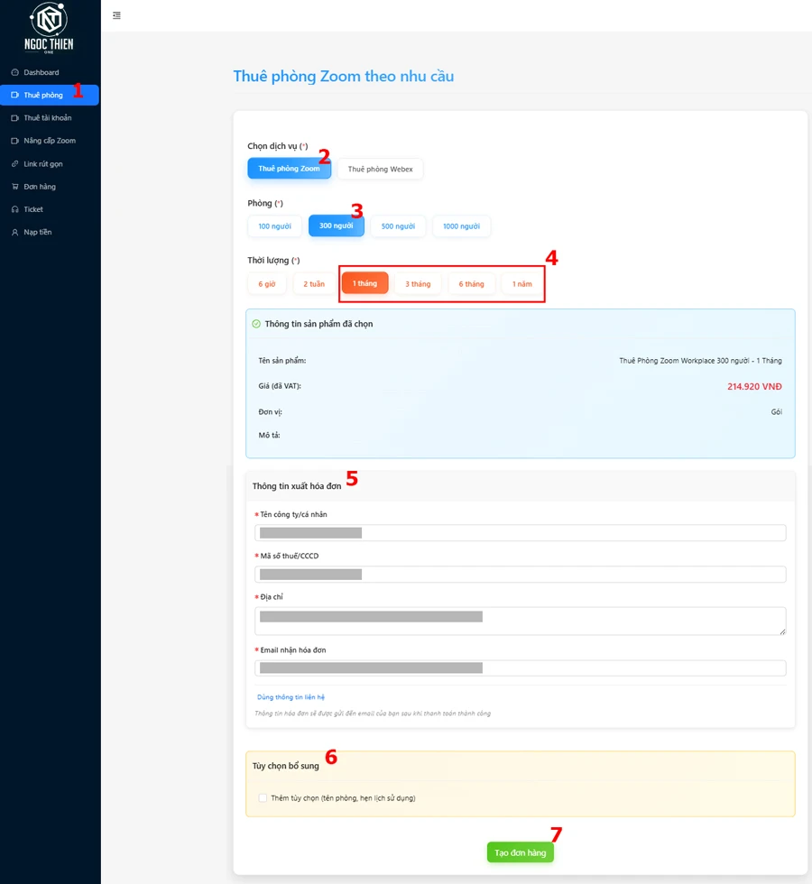Click the Dùng thông tin liên hệ link

point(291,697)
